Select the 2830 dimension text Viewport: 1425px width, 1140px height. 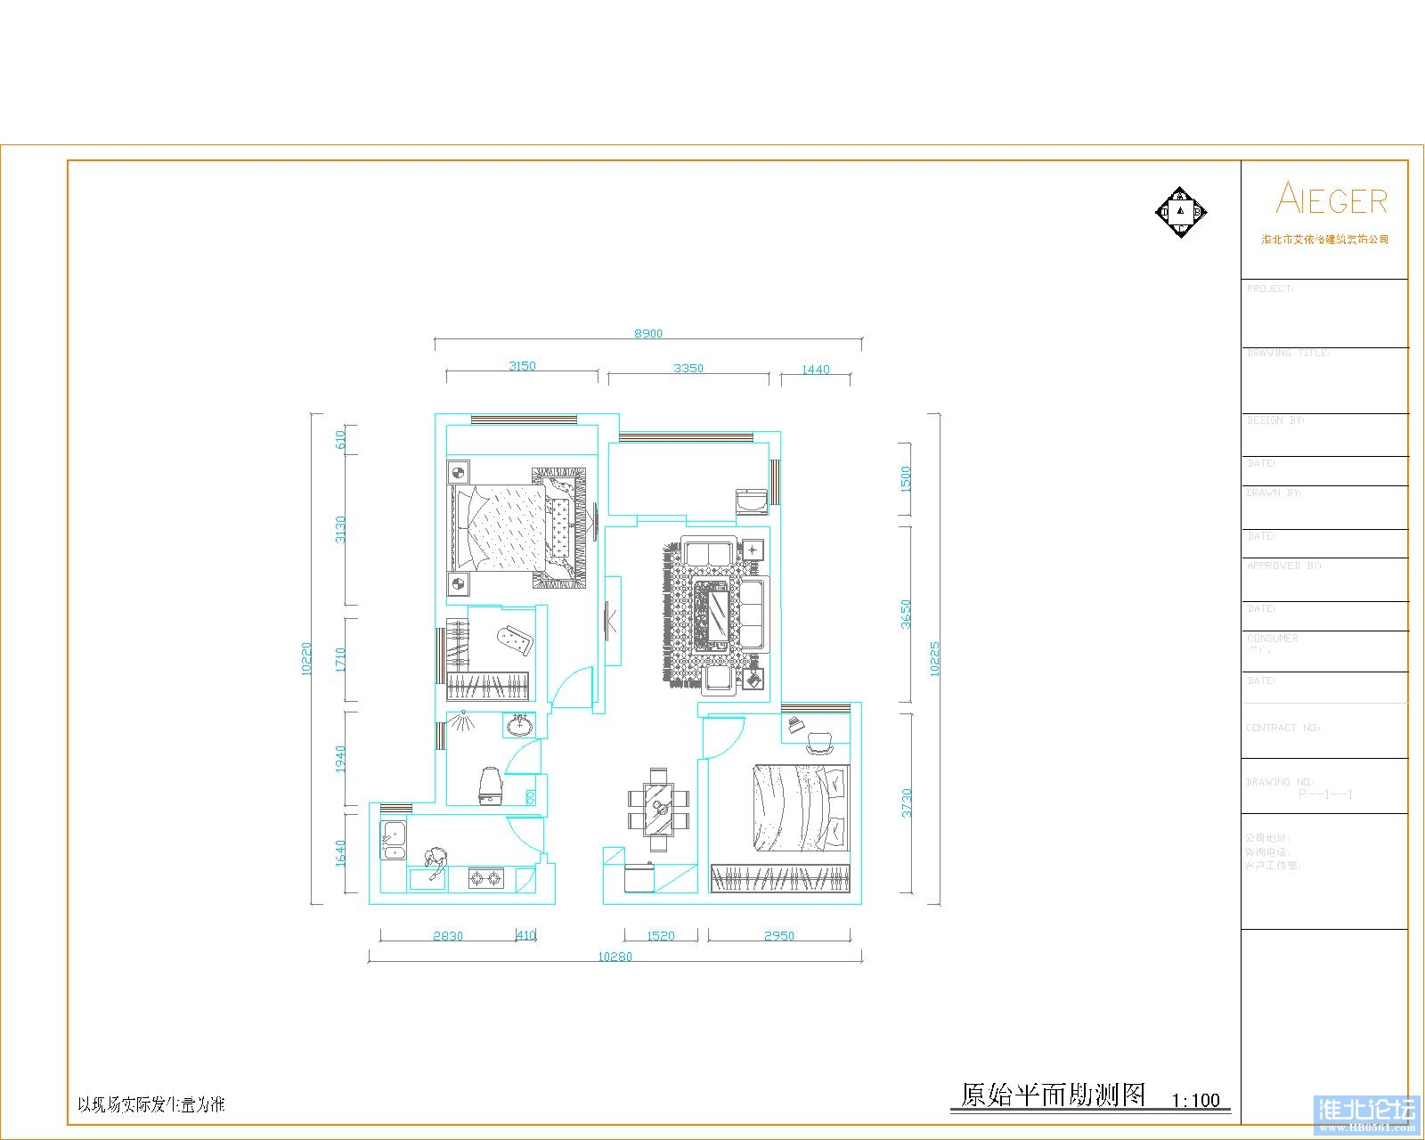click(x=448, y=935)
